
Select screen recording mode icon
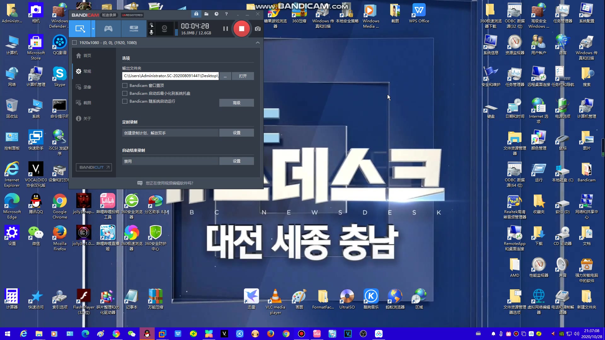coord(80,29)
